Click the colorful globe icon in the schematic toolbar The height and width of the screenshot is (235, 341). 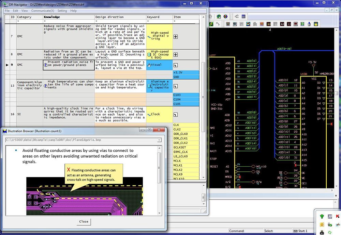point(225,16)
